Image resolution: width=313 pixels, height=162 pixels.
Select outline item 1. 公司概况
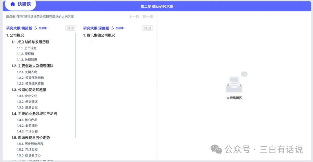pyautogui.click(x=15, y=35)
